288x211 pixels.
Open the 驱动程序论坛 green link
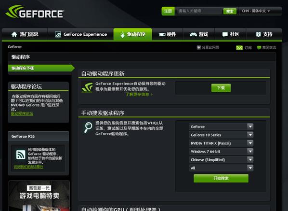(x=22, y=114)
